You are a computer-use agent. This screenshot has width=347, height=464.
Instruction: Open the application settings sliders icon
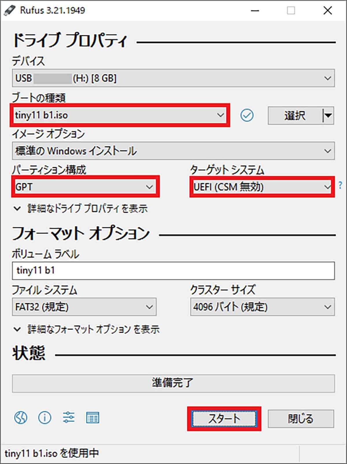coord(69,418)
